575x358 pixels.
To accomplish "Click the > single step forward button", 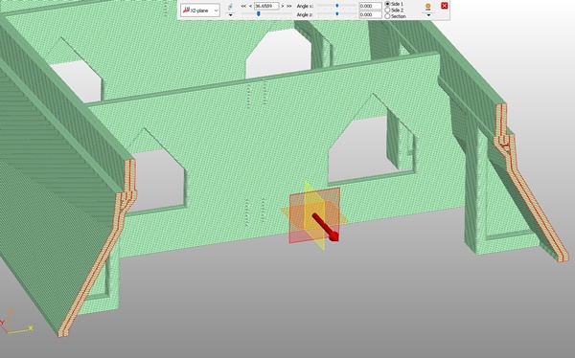I will pos(283,7).
